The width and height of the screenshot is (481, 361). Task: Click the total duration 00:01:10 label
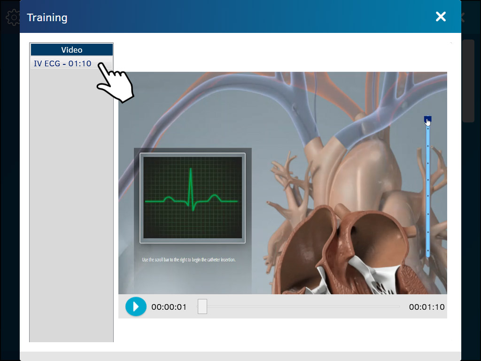(x=427, y=307)
